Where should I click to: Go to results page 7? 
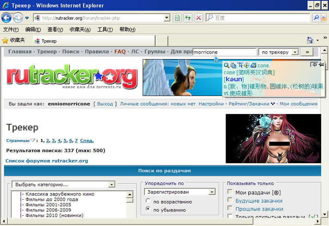tap(76, 141)
